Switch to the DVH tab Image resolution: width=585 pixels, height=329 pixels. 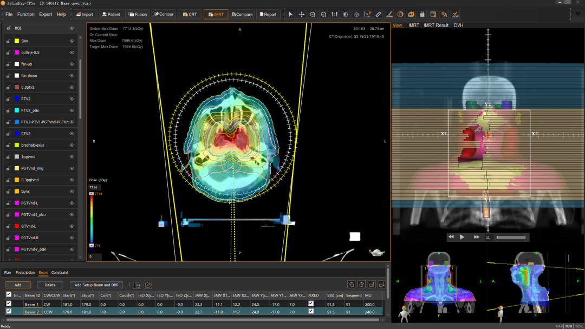(x=458, y=25)
